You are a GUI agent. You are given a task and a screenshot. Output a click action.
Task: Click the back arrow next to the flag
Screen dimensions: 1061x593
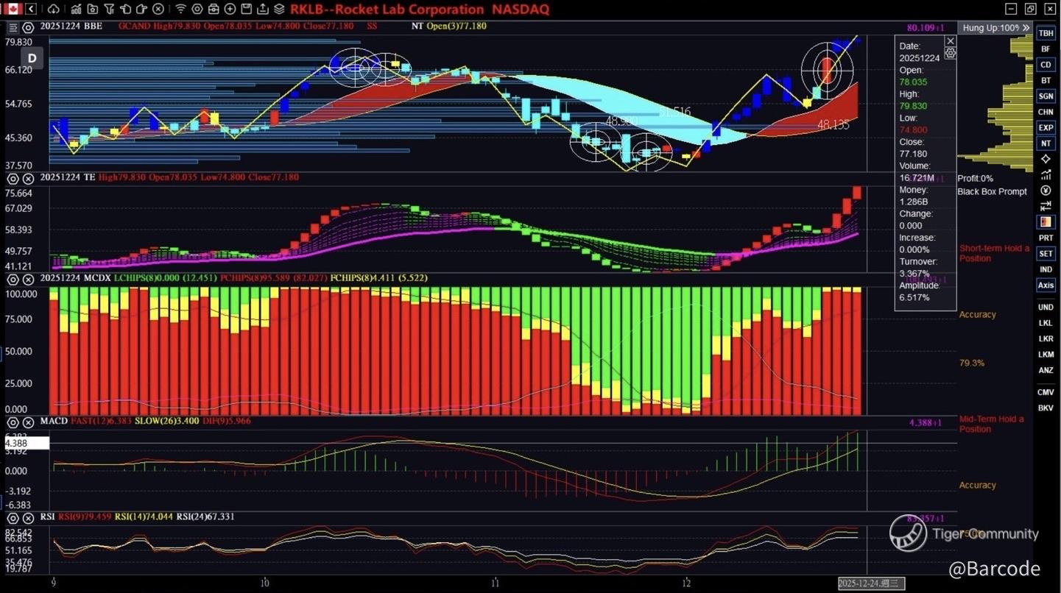pyautogui.click(x=31, y=9)
